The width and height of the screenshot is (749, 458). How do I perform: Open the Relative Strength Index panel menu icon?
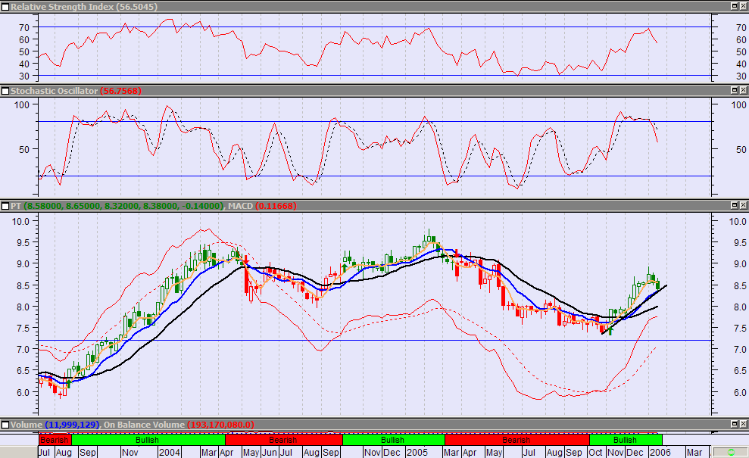click(x=5, y=5)
